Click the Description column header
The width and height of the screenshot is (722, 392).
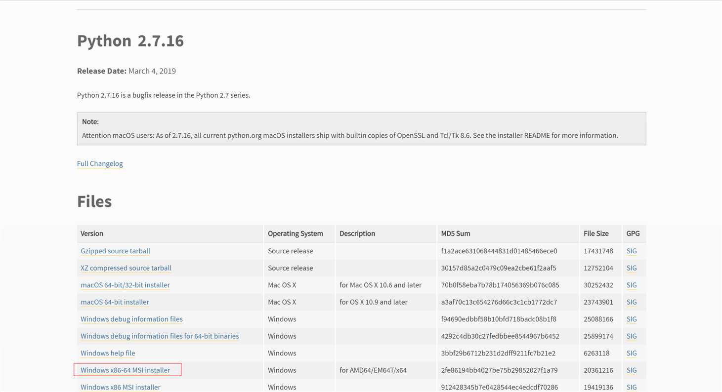click(x=357, y=234)
